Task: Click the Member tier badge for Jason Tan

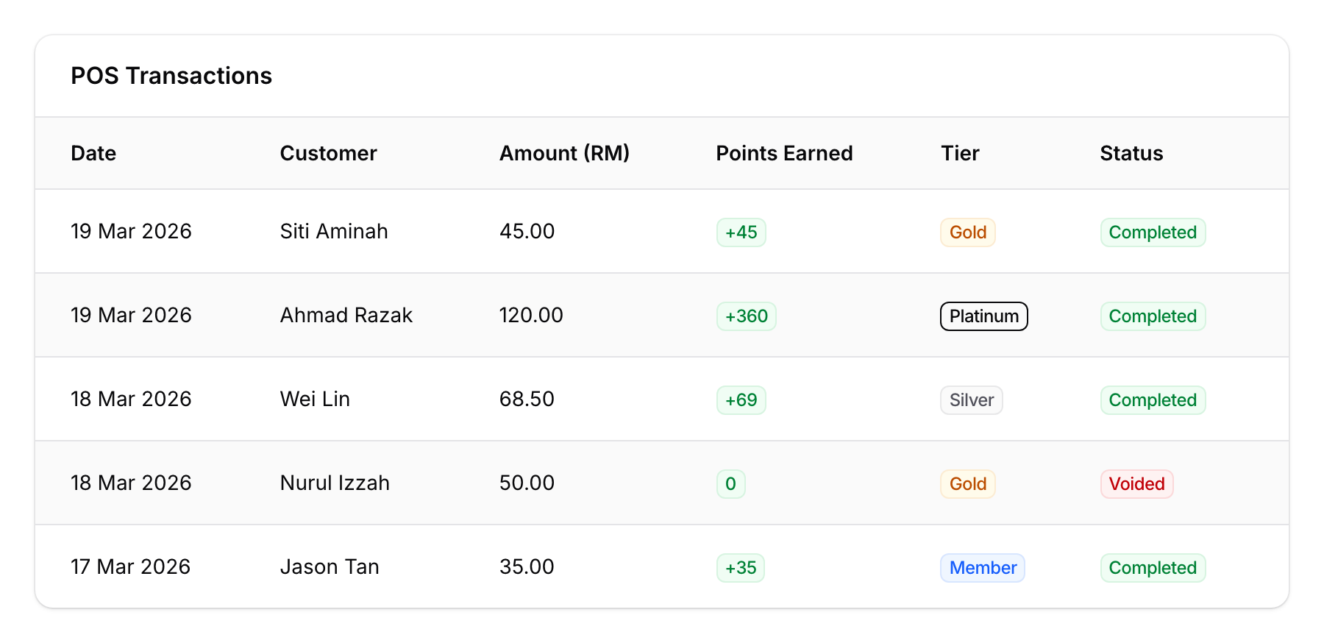Action: click(x=982, y=567)
